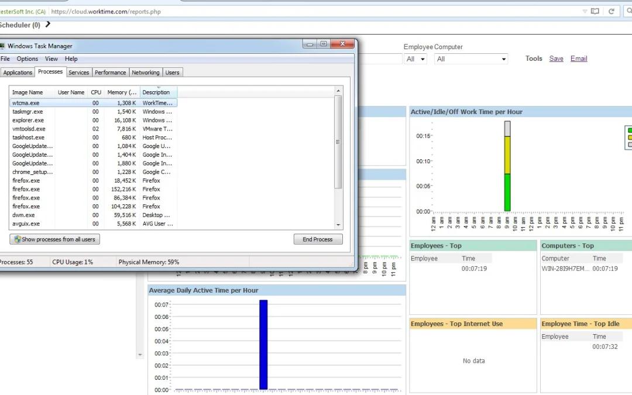This screenshot has width=632, height=395.
Task: Click gray segment of the 9 am bar
Action: pos(507,129)
